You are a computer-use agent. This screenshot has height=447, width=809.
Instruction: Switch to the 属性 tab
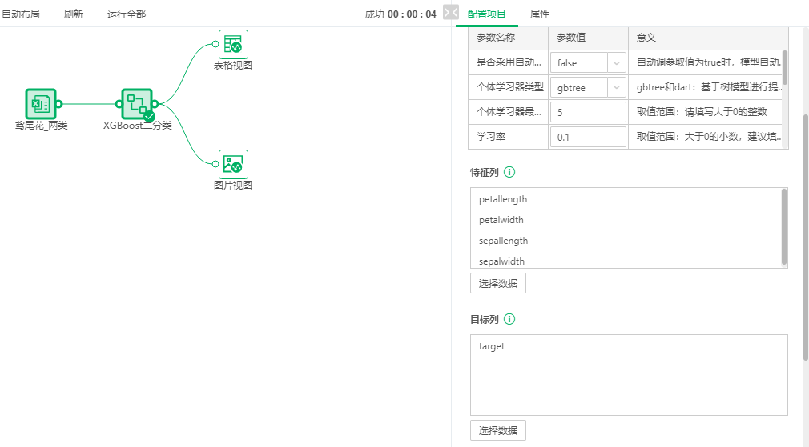click(540, 14)
